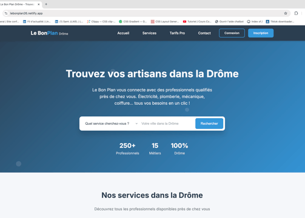Click the '250+' Professionnels stat

[127, 148]
